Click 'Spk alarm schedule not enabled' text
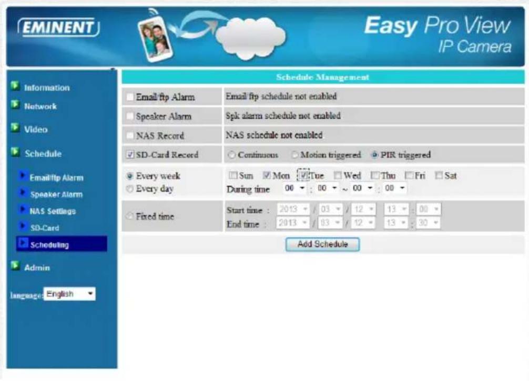 tap(283, 116)
